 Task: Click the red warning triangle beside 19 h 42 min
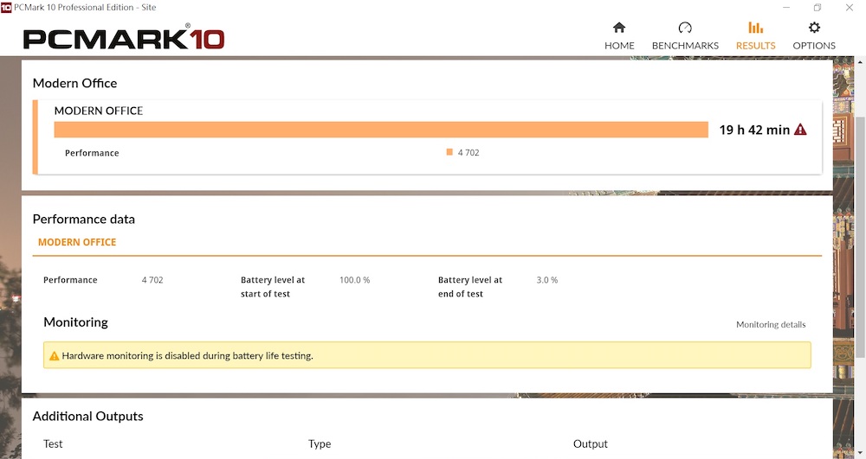(x=800, y=130)
